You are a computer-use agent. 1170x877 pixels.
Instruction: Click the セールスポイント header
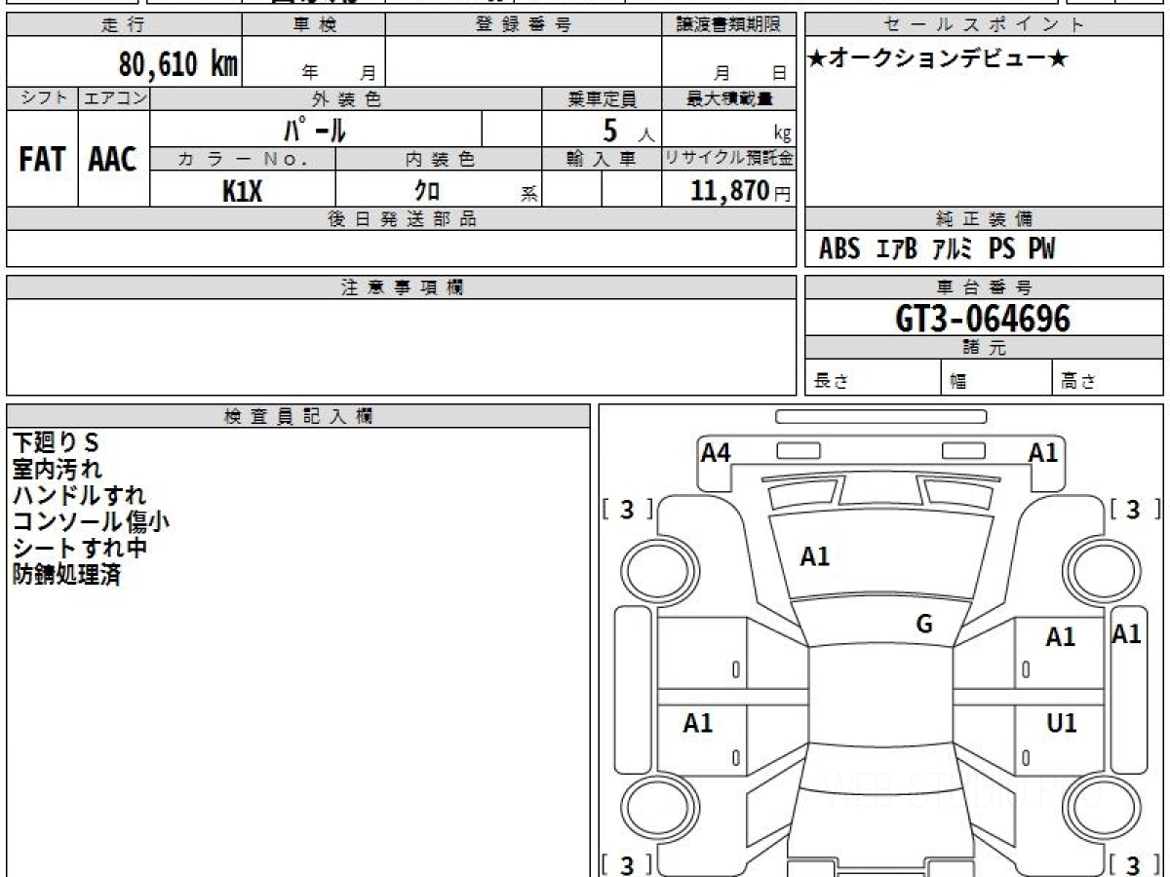(984, 25)
